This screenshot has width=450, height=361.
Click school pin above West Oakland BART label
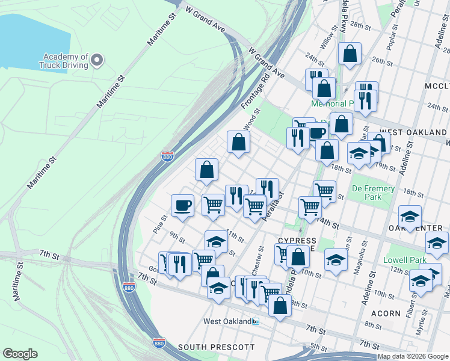pos(219,290)
